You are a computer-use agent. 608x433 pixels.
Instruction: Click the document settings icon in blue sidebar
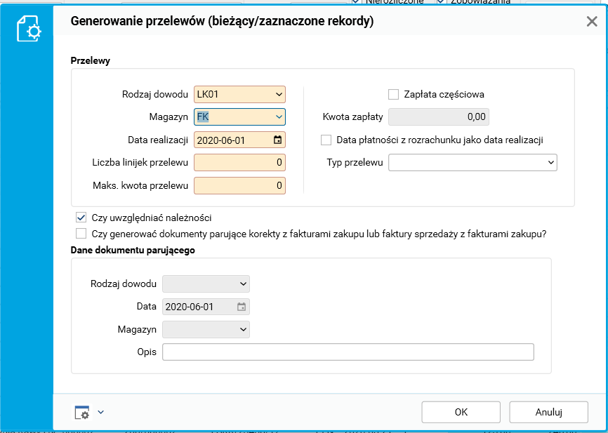(28, 28)
